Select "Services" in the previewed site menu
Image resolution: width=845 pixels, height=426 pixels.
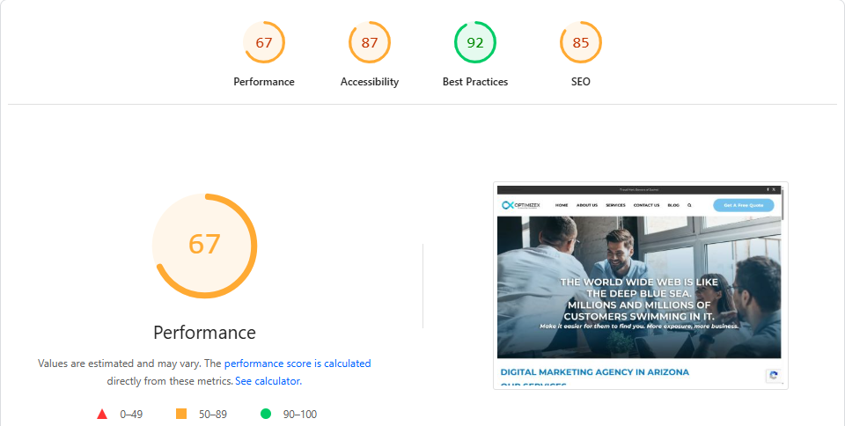point(615,205)
